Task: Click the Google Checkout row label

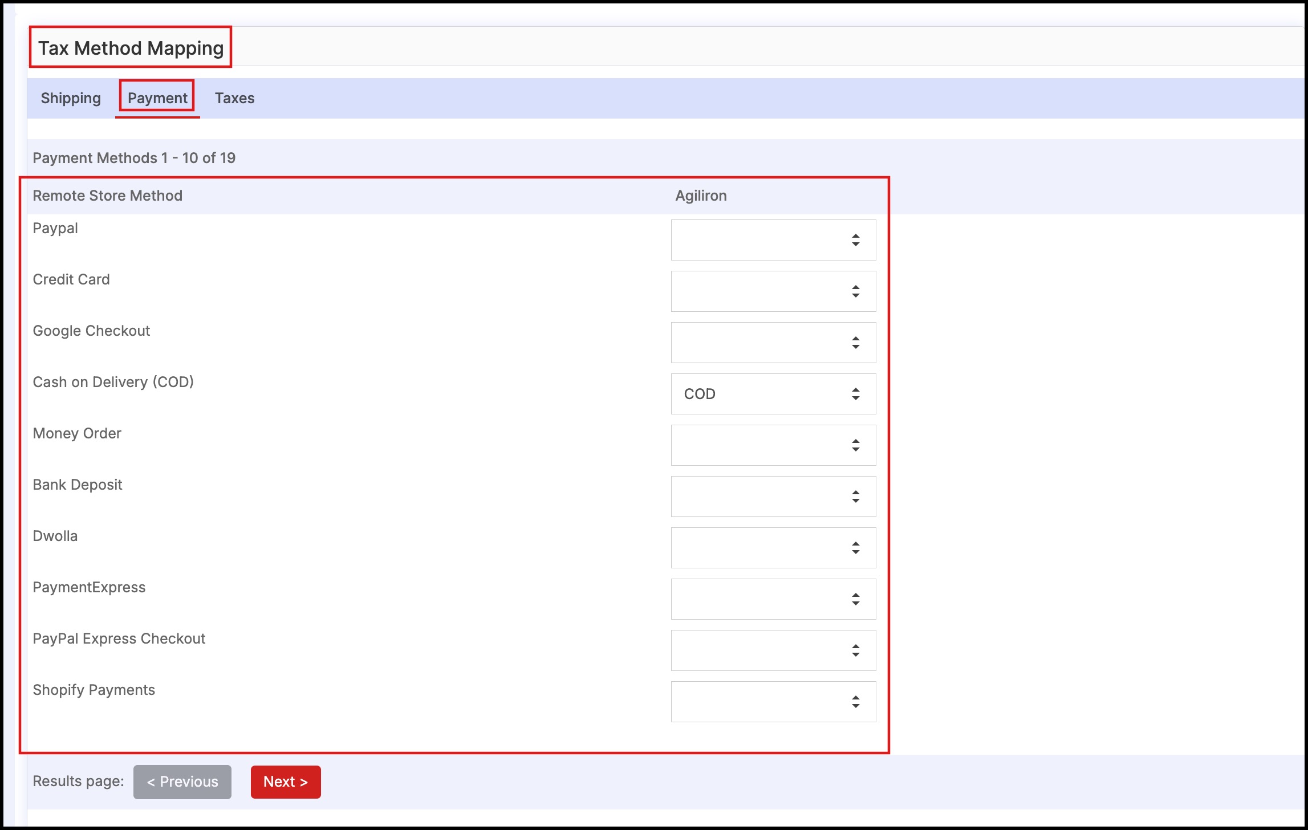Action: pyautogui.click(x=91, y=331)
